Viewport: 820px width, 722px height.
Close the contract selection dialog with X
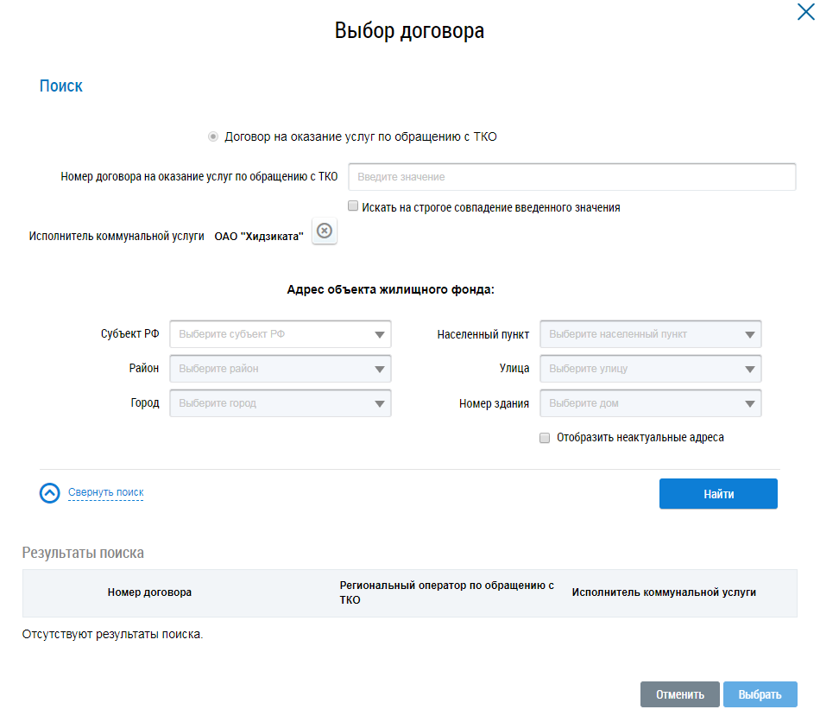[804, 12]
